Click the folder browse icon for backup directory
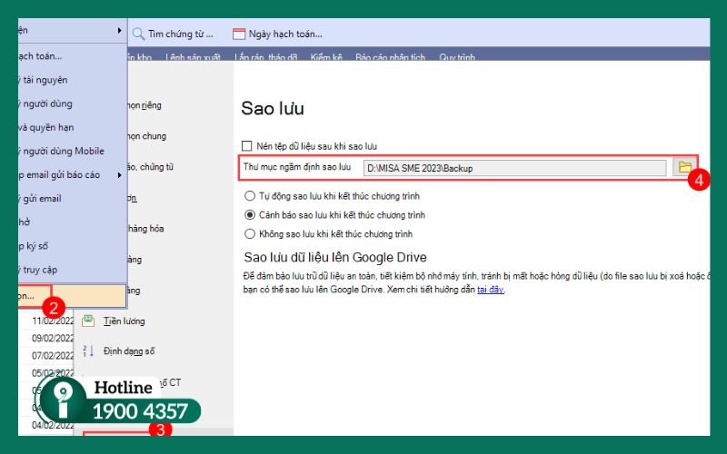This screenshot has height=454, width=727. click(x=684, y=167)
